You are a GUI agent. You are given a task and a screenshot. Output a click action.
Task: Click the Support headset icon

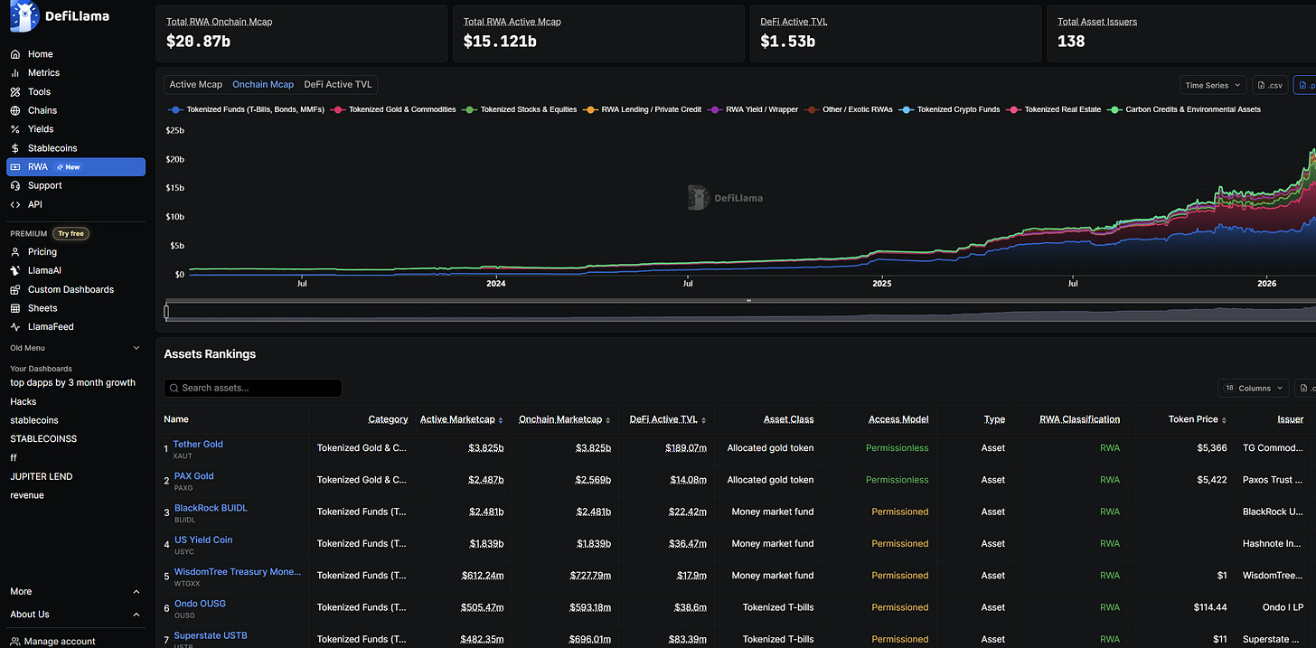(15, 185)
